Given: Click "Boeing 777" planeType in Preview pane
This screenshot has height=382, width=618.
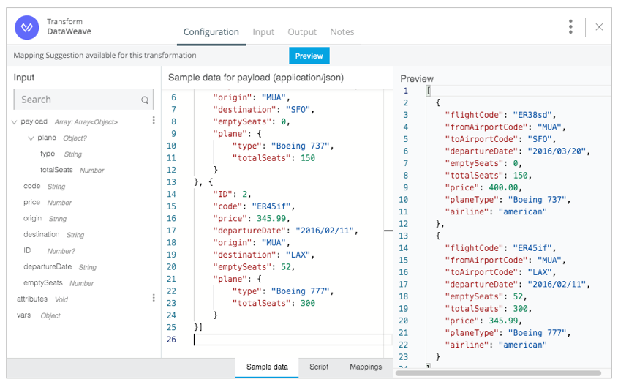Looking at the screenshot, I should 537,333.
